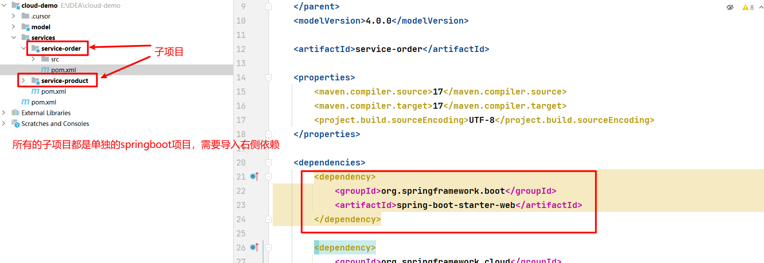Click line number 23 in the gutter

click(241, 205)
